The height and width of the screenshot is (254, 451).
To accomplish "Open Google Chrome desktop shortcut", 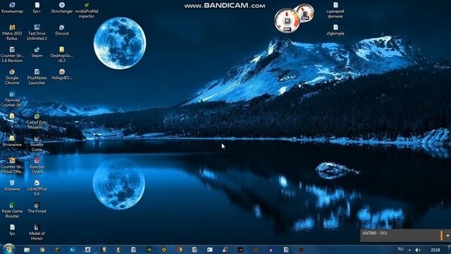I will (12, 77).
